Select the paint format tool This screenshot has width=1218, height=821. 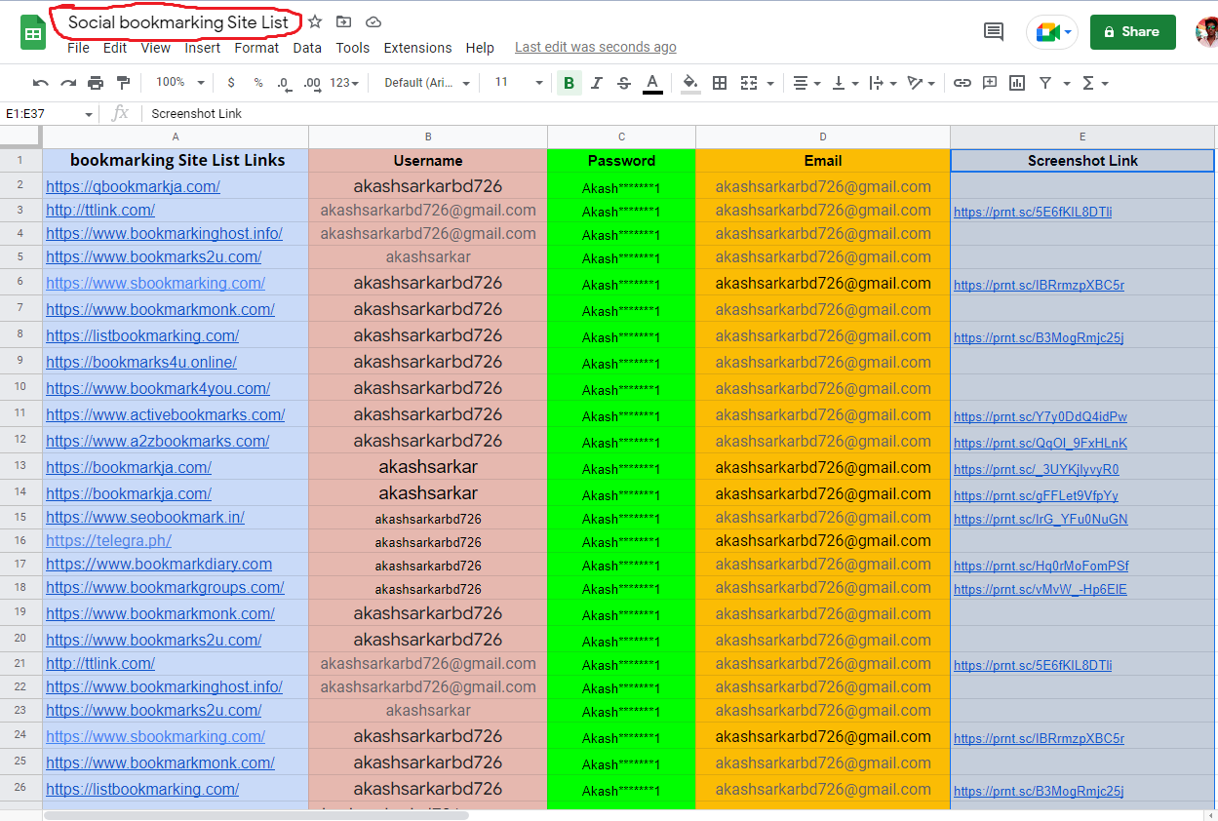coord(123,83)
